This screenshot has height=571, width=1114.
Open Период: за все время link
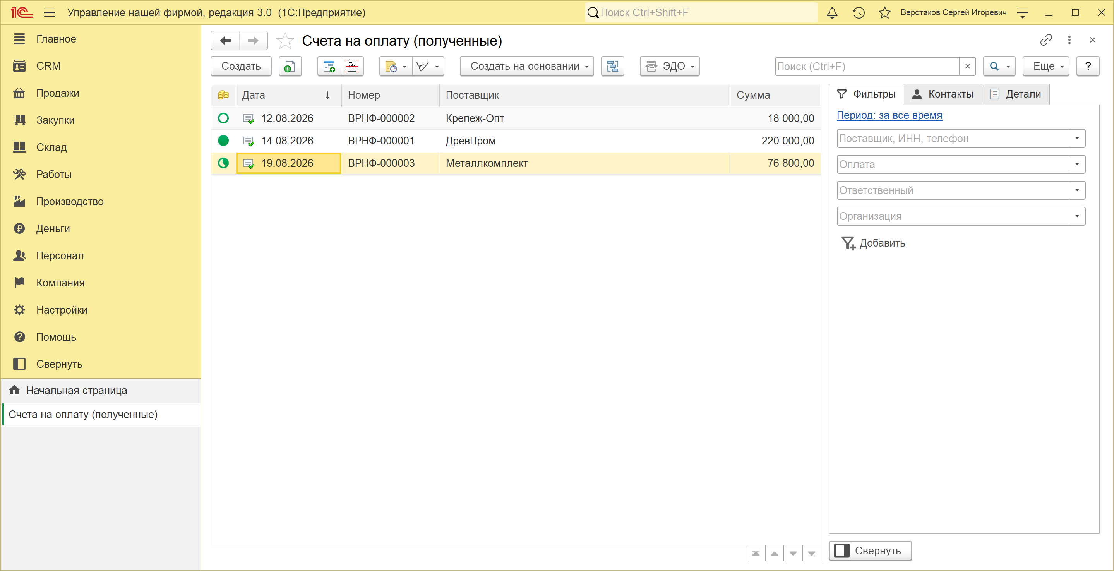(889, 115)
